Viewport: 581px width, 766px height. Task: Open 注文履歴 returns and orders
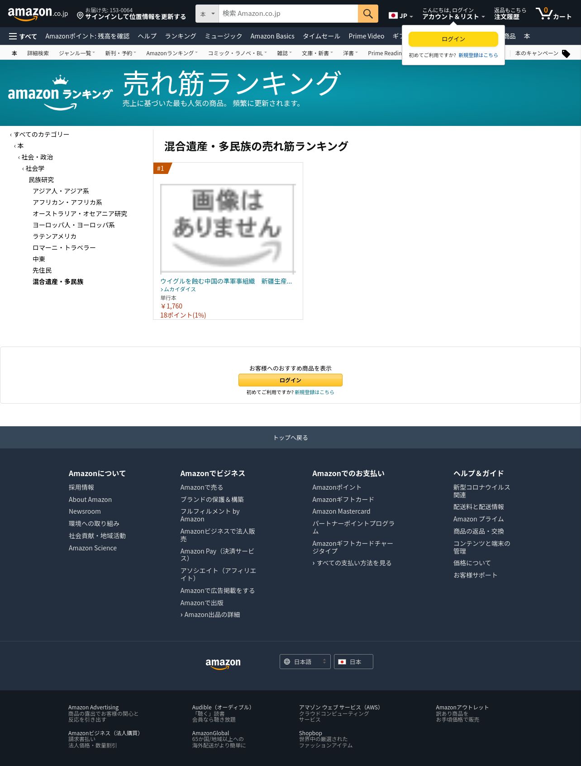pyautogui.click(x=510, y=14)
